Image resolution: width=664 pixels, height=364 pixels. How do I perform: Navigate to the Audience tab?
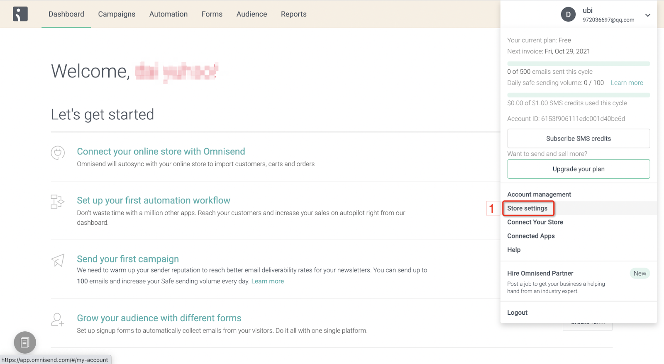pos(252,14)
